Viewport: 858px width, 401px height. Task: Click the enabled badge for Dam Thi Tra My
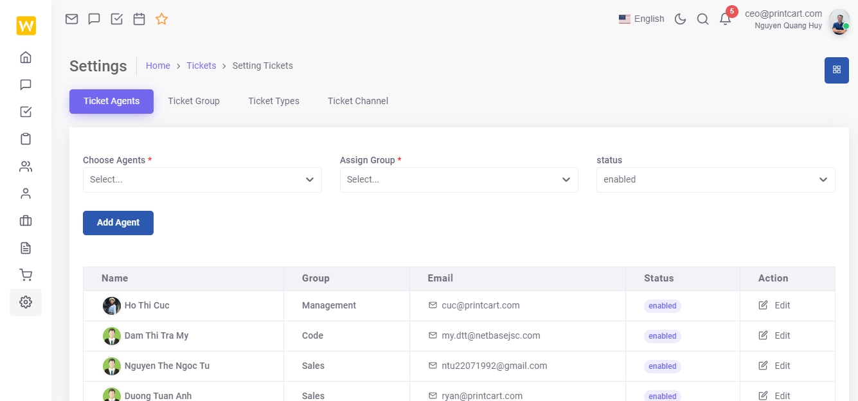(x=662, y=336)
